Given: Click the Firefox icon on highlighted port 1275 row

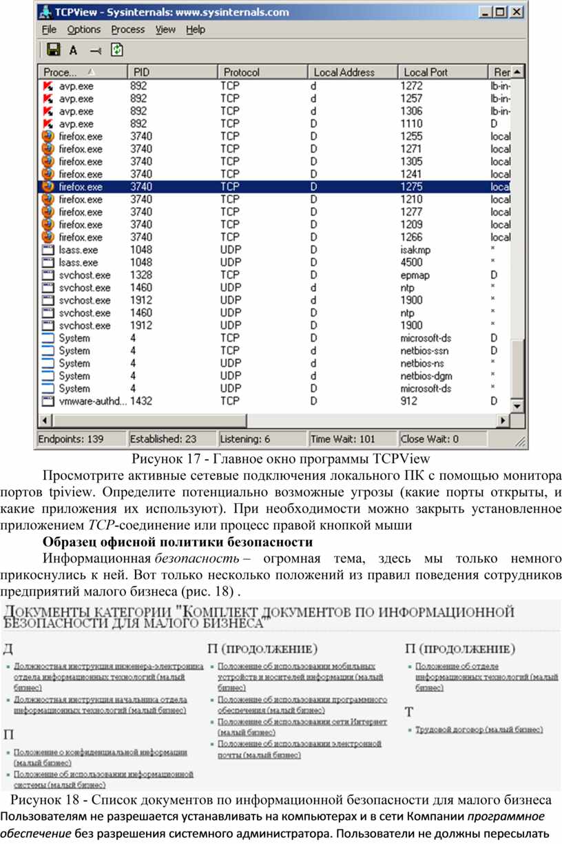Looking at the screenshot, I should (x=48, y=187).
